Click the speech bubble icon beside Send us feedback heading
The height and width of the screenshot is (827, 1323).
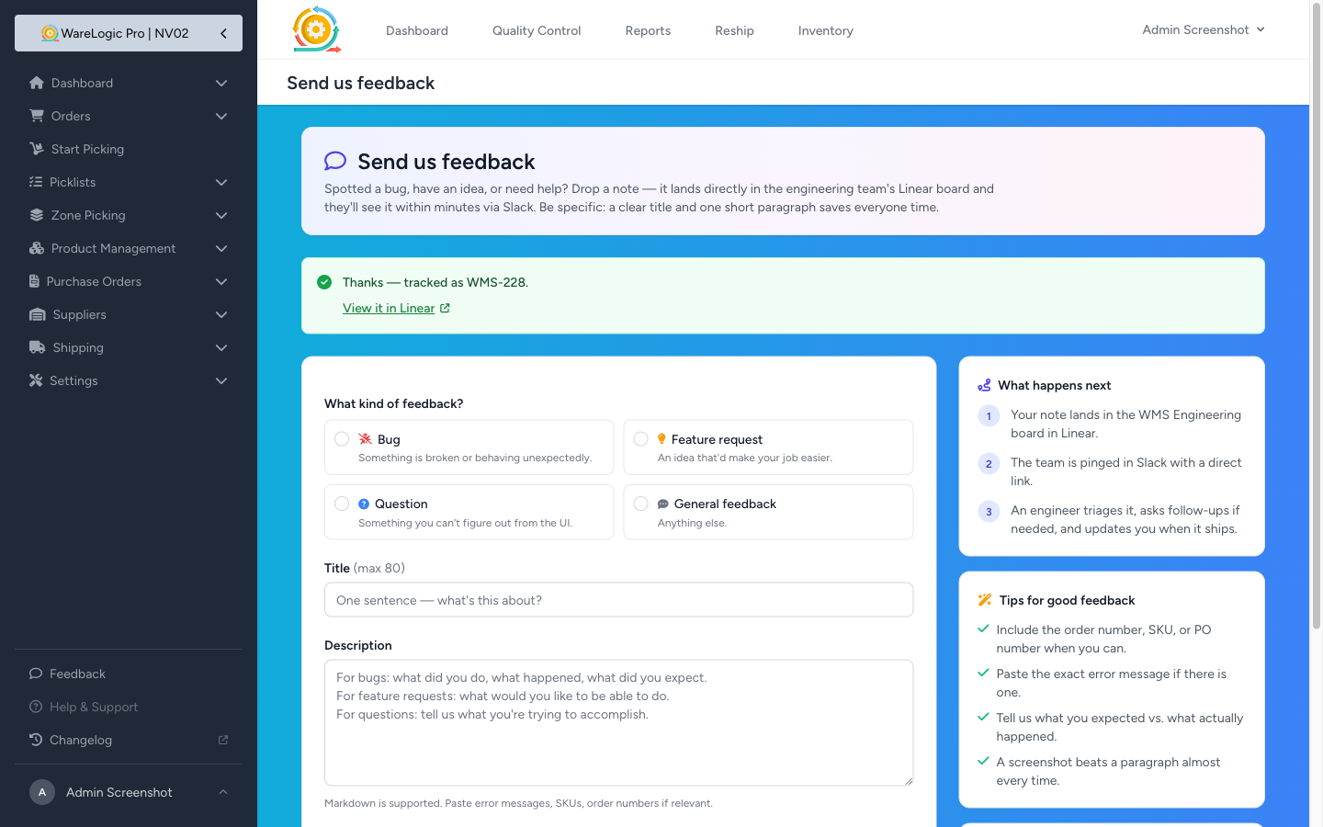[x=335, y=161]
